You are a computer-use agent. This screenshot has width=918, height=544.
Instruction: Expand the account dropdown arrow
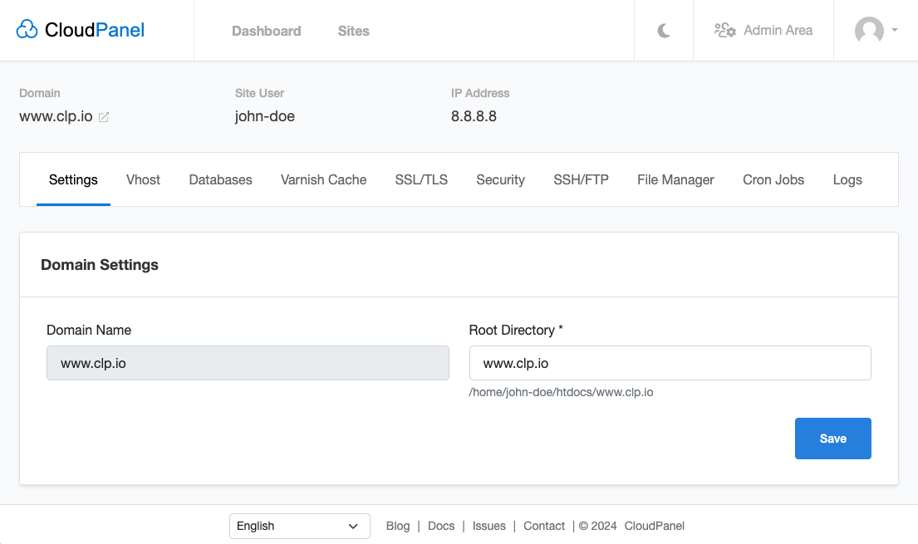pos(895,31)
